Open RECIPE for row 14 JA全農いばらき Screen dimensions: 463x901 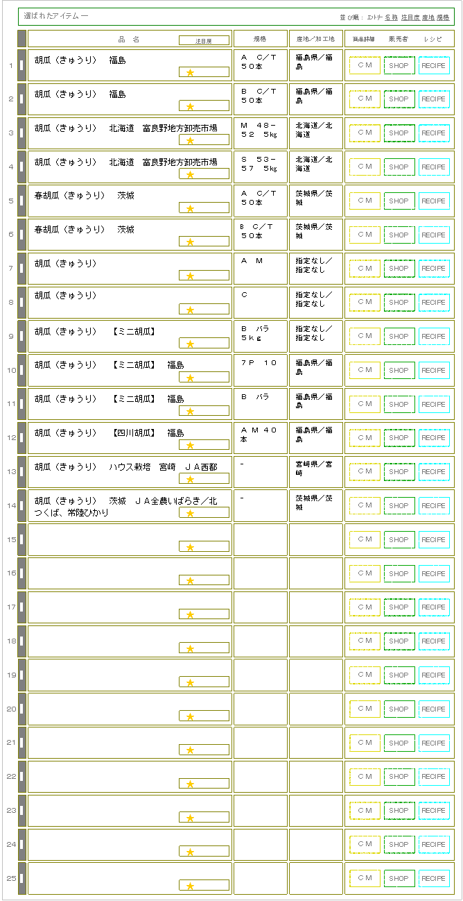434,505
